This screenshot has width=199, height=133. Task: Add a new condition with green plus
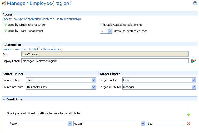tap(188, 115)
